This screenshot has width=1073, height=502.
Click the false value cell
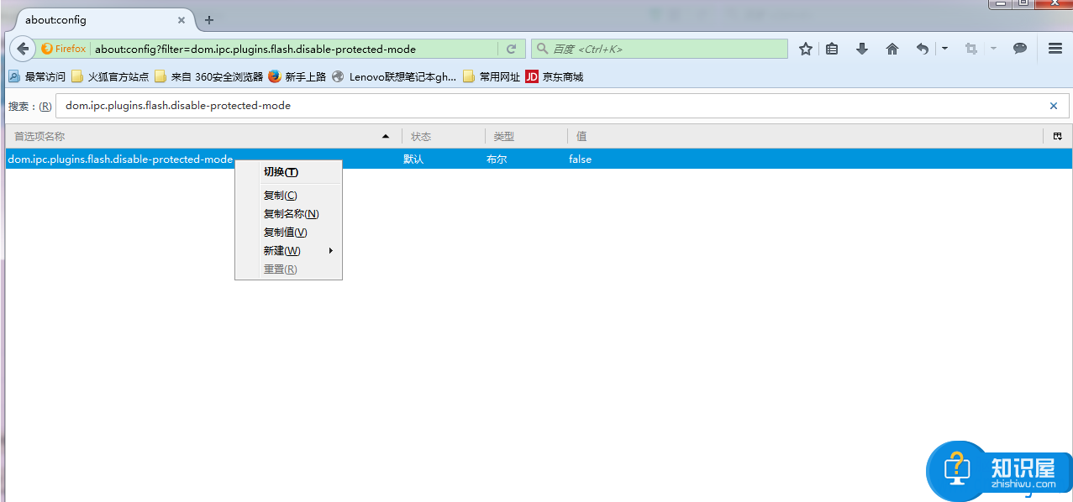(x=580, y=159)
